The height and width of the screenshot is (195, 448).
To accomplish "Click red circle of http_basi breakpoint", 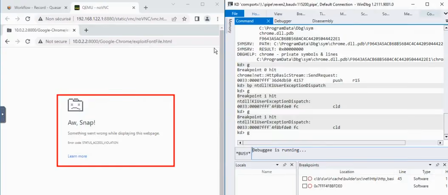I will pos(310,179).
